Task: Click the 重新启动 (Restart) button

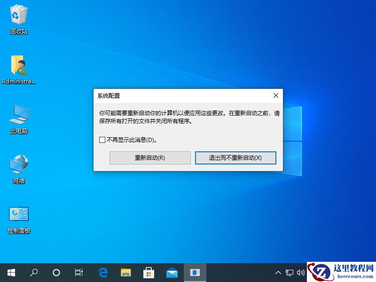Action: pyautogui.click(x=150, y=158)
